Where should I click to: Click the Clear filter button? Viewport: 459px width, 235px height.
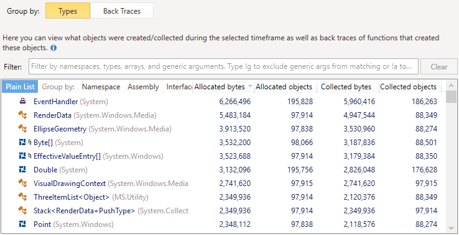click(x=439, y=67)
